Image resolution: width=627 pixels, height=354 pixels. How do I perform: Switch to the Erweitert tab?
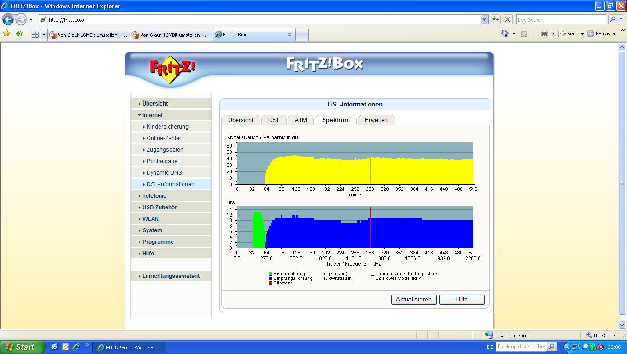pos(376,120)
